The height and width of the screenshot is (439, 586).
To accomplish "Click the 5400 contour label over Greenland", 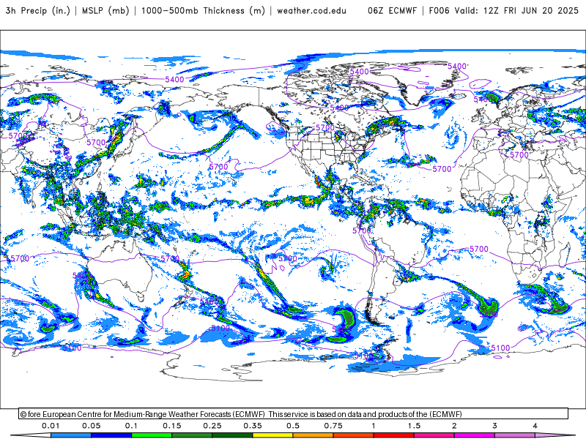I will pos(457,67).
